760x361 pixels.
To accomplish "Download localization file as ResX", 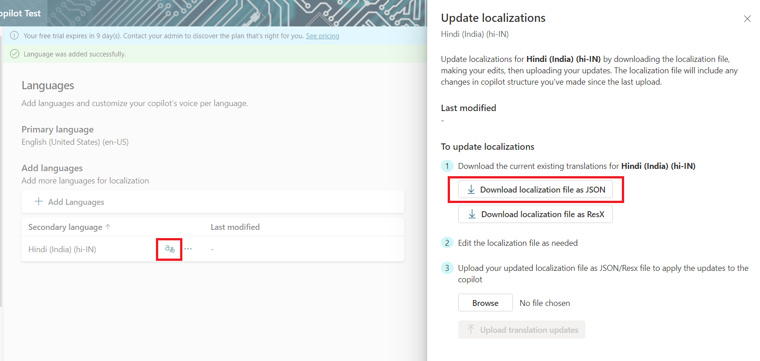I will click(x=535, y=214).
